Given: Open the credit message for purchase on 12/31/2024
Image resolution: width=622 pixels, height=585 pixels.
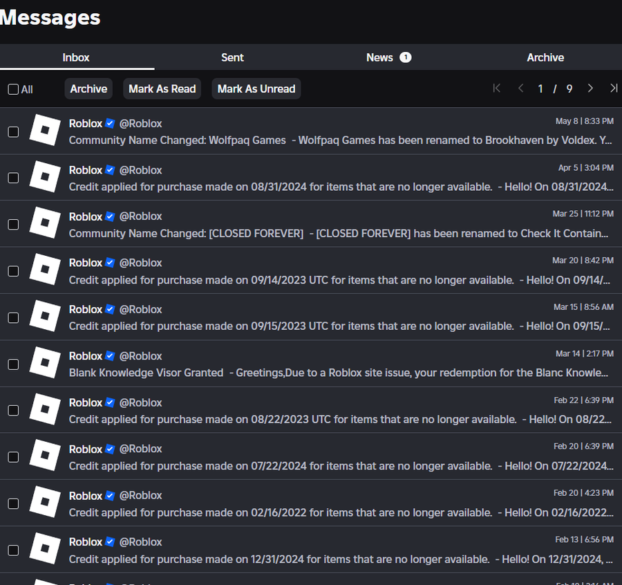Looking at the screenshot, I should coord(311,549).
